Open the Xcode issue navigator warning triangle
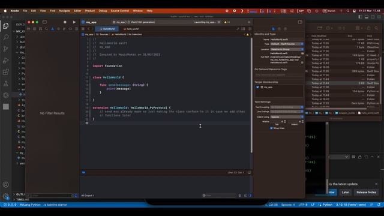This screenshot has height=216, width=384. coord(52,29)
